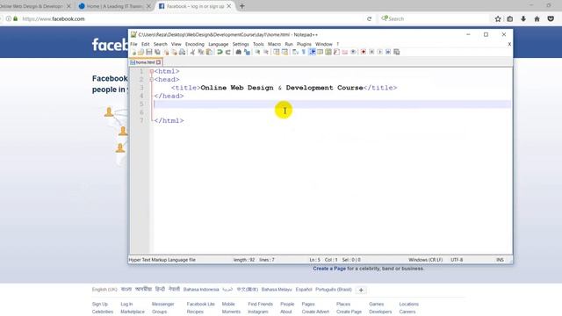Toggle the highlighted Indent Guide icon
Image resolution: width=562 pixels, height=316 pixels.
(x=312, y=52)
